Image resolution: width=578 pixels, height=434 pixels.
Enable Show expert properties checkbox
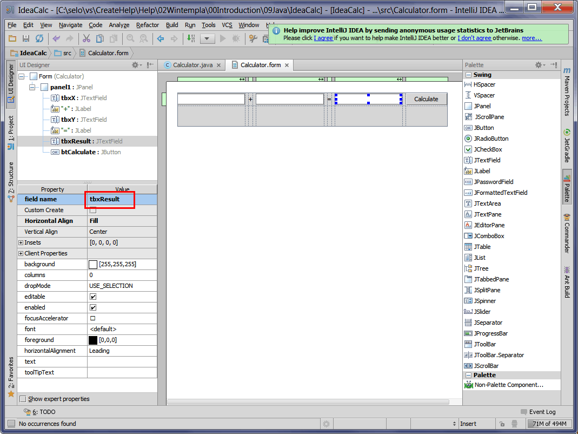click(23, 399)
